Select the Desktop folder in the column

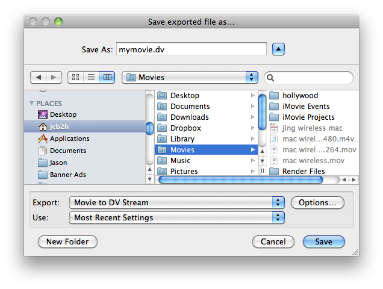[206, 95]
